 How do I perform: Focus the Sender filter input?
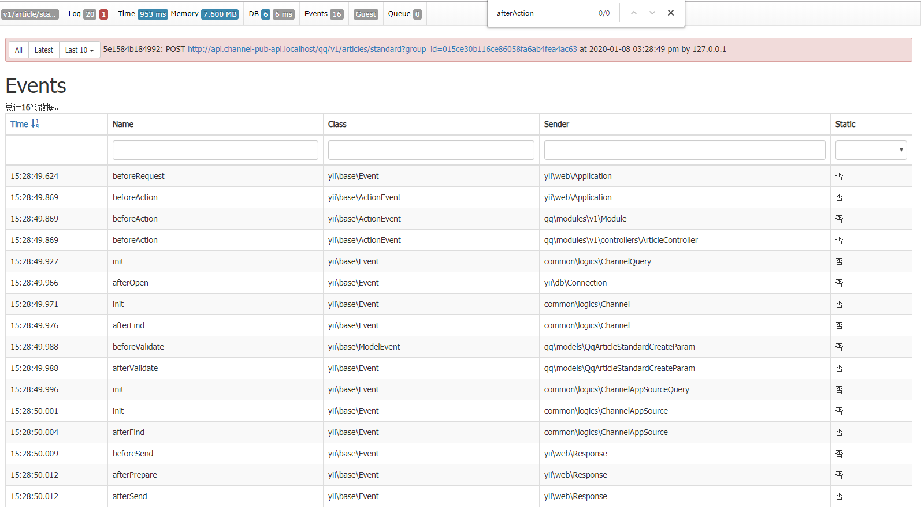tap(684, 150)
